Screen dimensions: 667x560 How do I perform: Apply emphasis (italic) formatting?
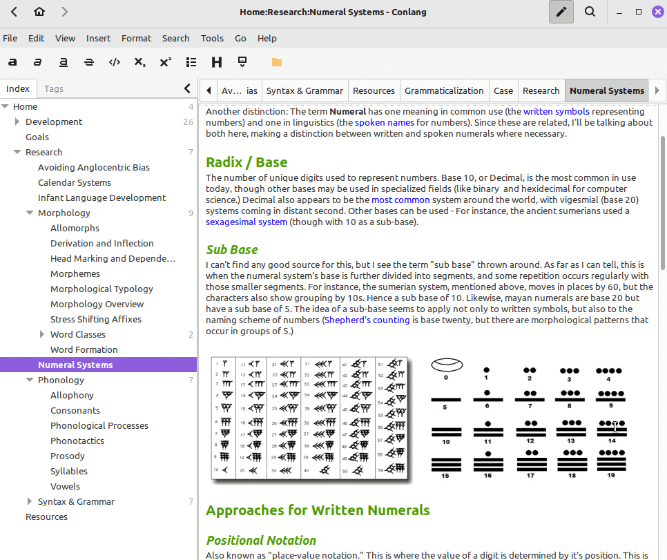tap(38, 62)
